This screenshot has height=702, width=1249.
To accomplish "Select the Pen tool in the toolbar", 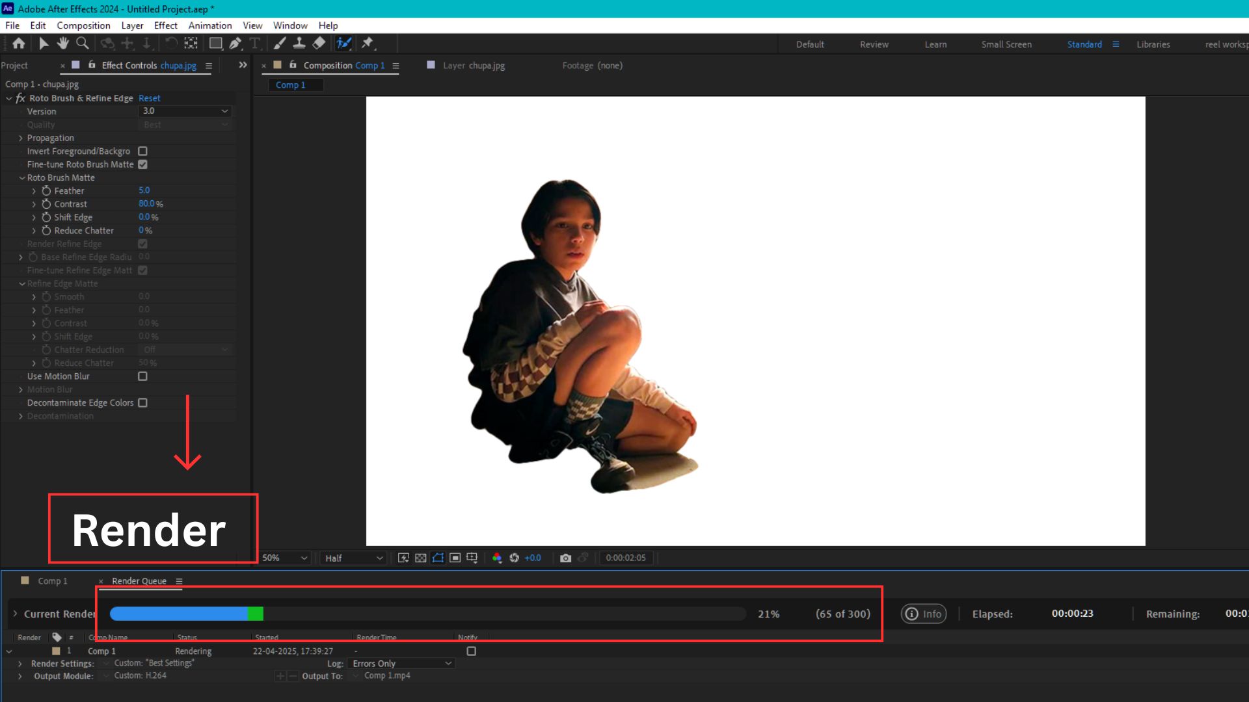I will pyautogui.click(x=235, y=43).
